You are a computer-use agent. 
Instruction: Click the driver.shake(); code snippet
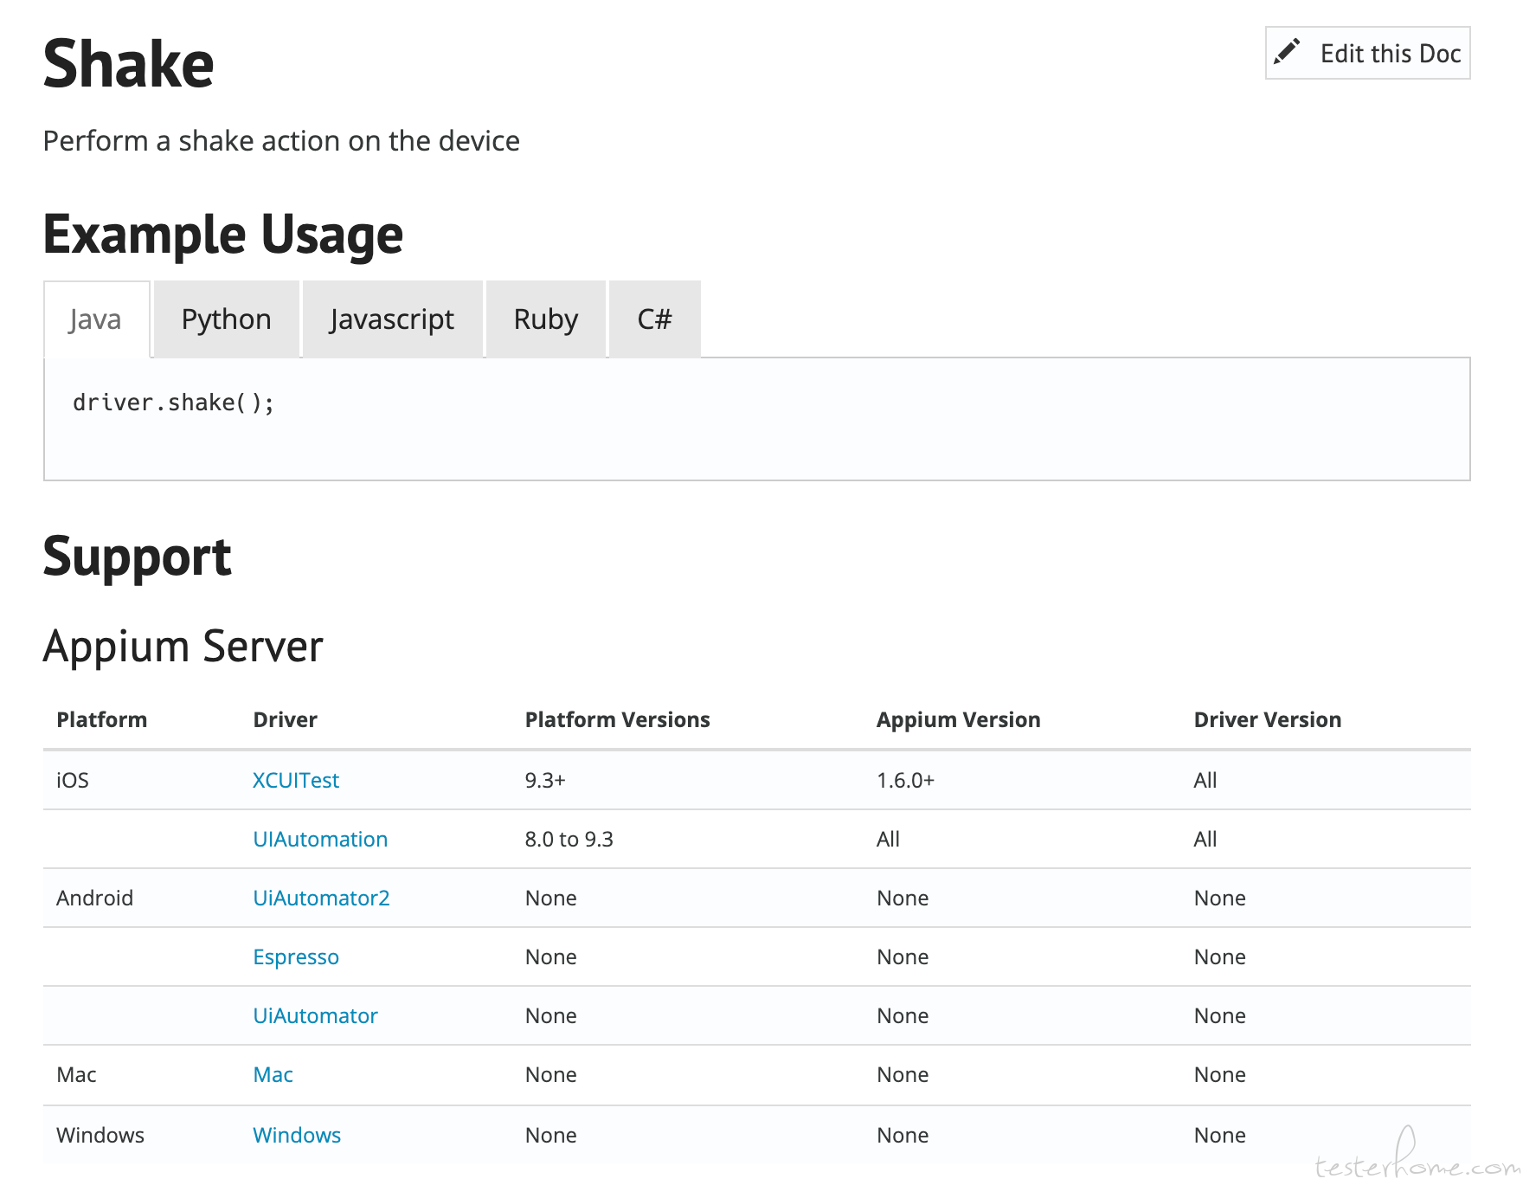pyautogui.click(x=173, y=403)
